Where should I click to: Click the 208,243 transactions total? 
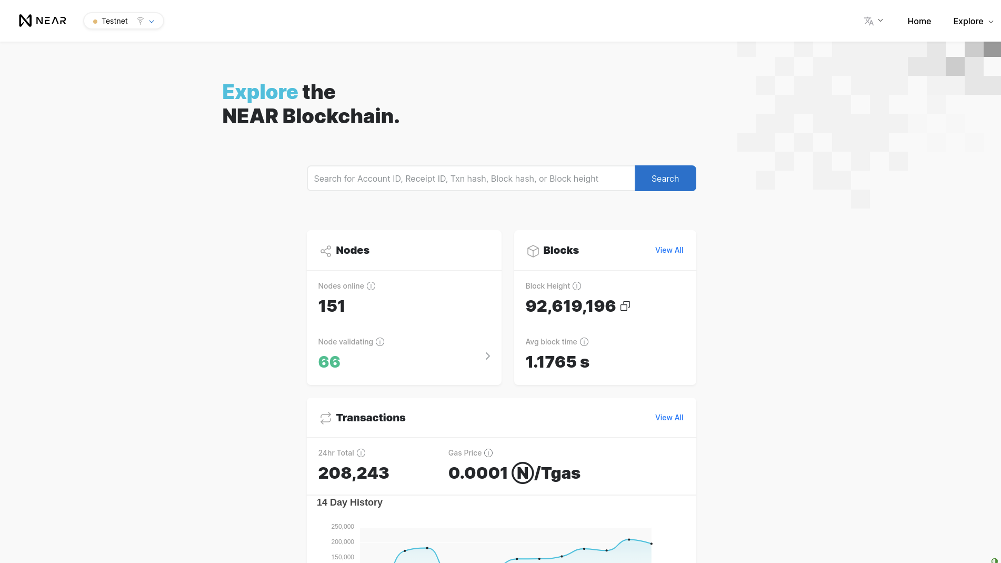[354, 473]
